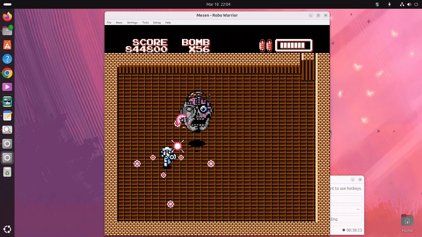The width and height of the screenshot is (422, 237).
Task: Close the Mesen - Robo Warrior window
Action: tap(326, 15)
